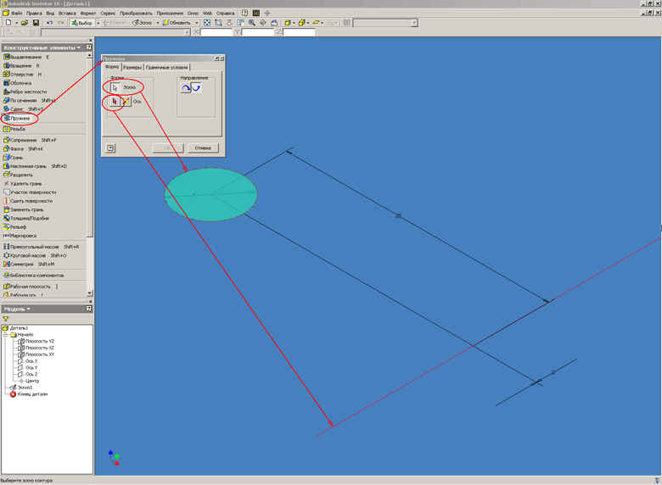Select the Рабочая плоскость tool

[x=31, y=287]
